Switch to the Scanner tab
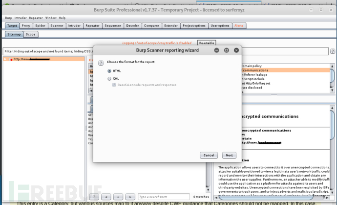Image resolution: width=337 pixels, height=205 pixels. tap(56, 25)
